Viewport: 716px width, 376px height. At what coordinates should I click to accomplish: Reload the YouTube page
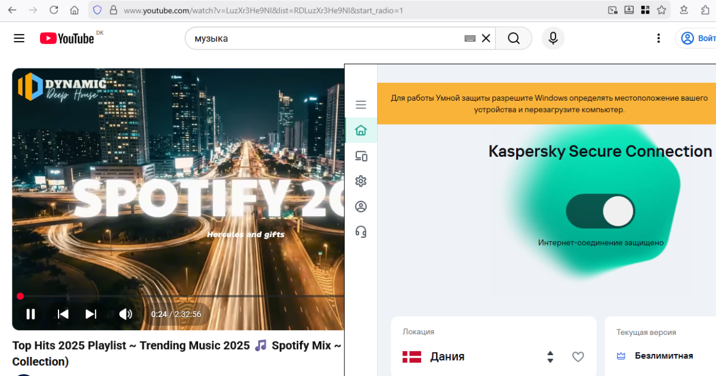(54, 10)
